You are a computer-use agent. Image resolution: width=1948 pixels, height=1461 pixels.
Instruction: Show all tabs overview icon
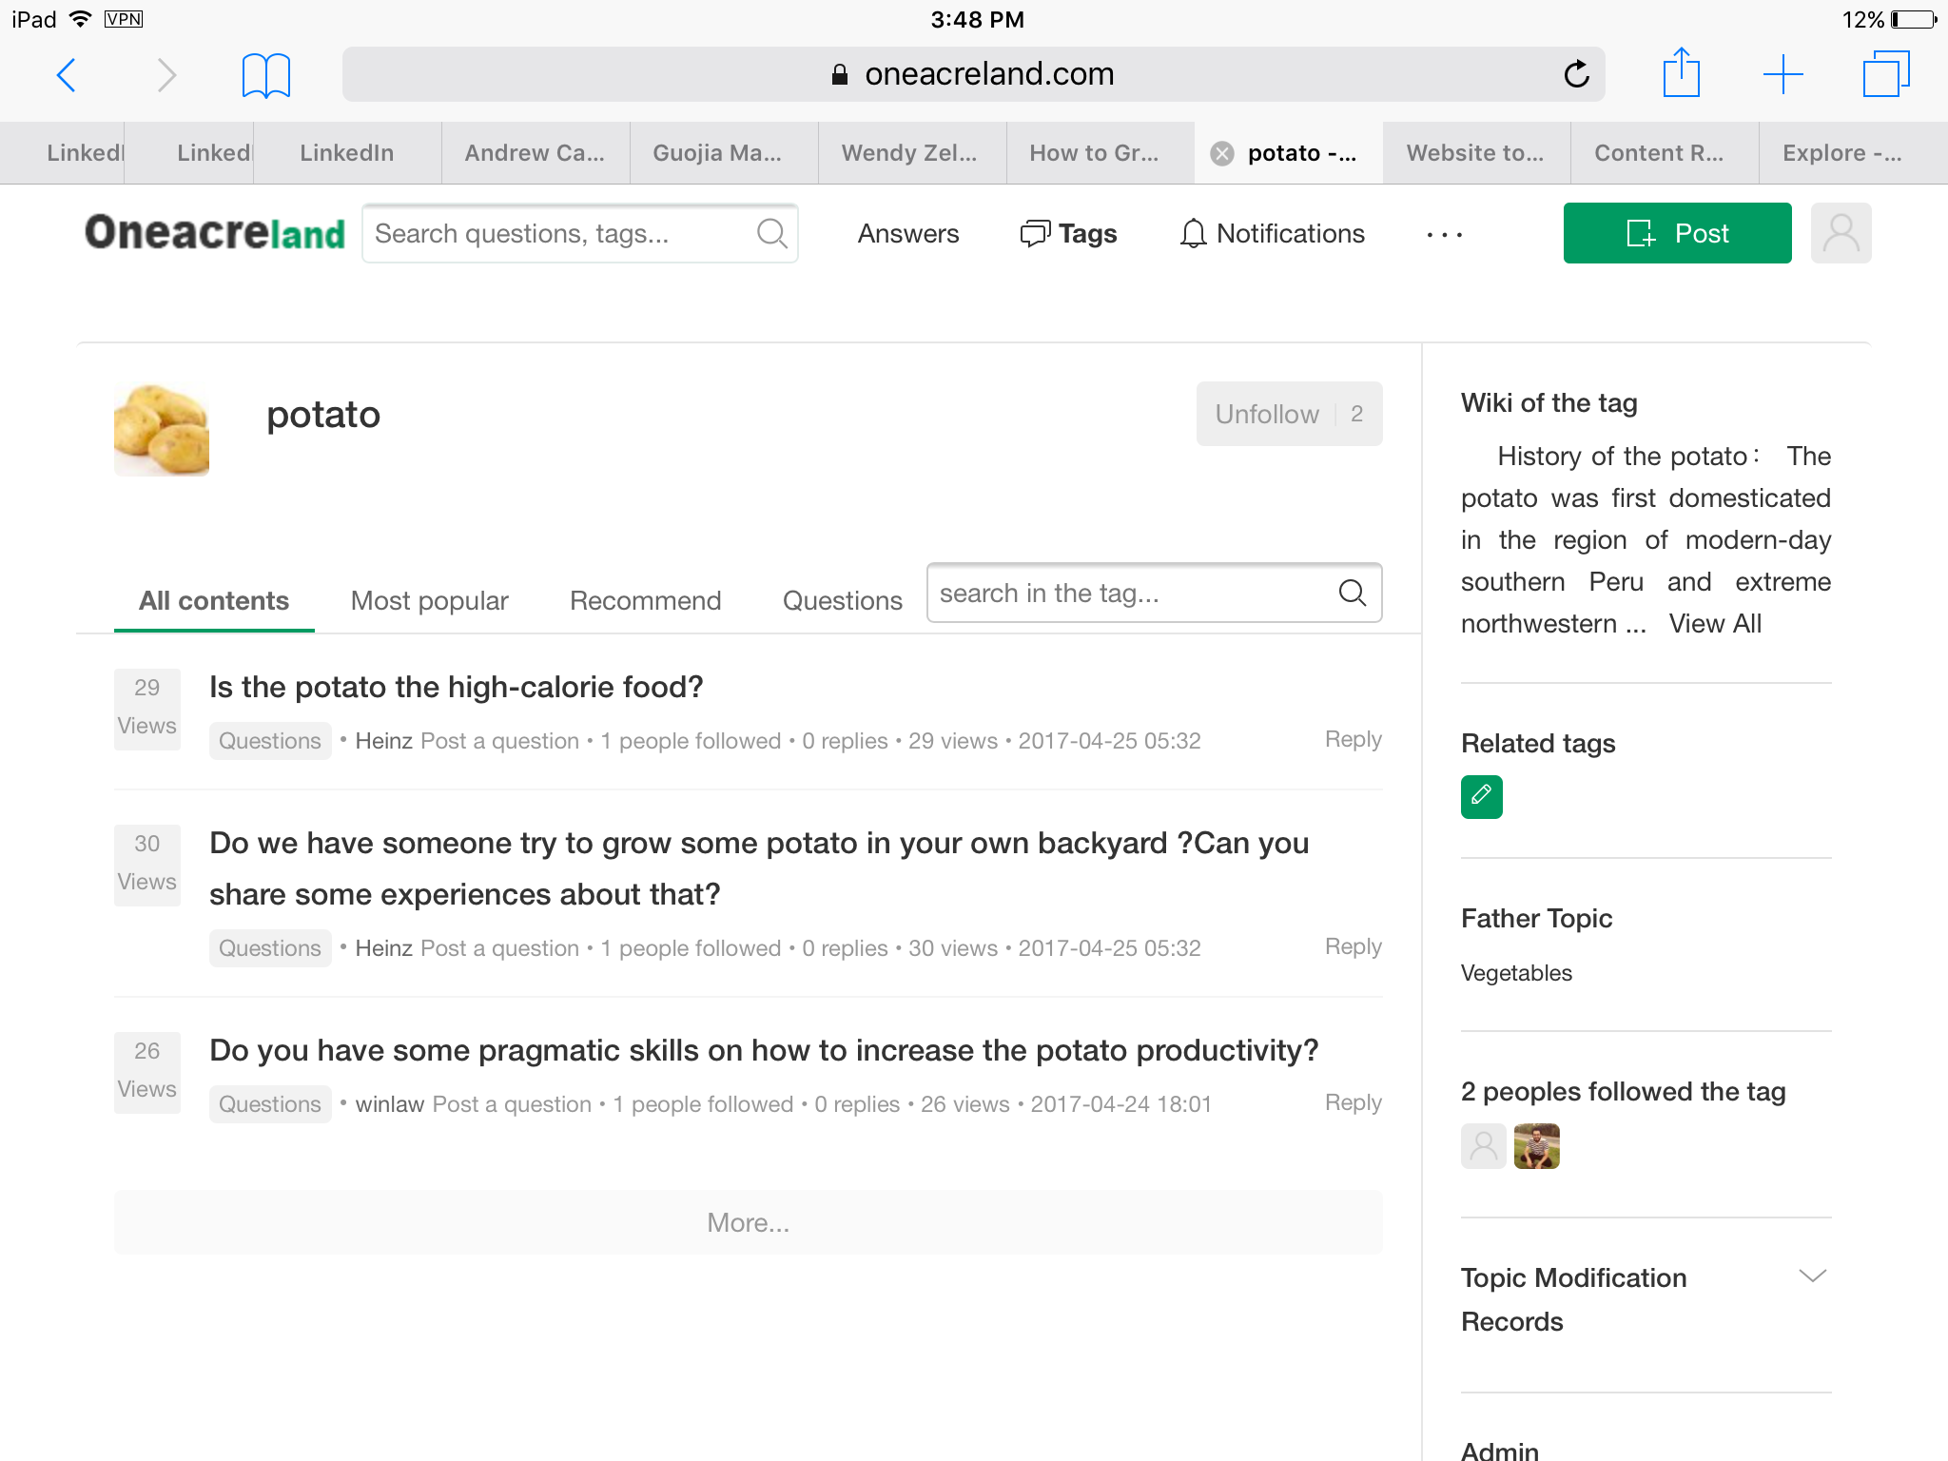(x=1885, y=74)
